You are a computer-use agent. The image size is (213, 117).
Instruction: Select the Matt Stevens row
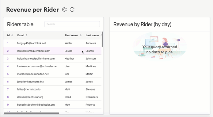coord(52,89)
